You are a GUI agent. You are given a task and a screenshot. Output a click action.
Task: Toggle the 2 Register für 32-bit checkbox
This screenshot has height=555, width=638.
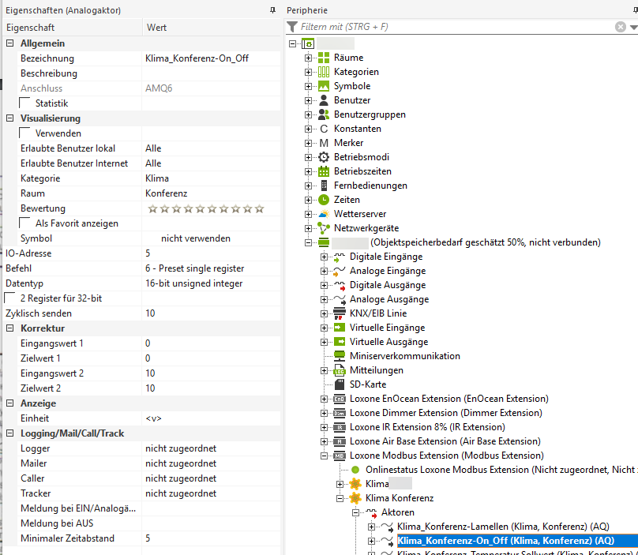pos(9,298)
